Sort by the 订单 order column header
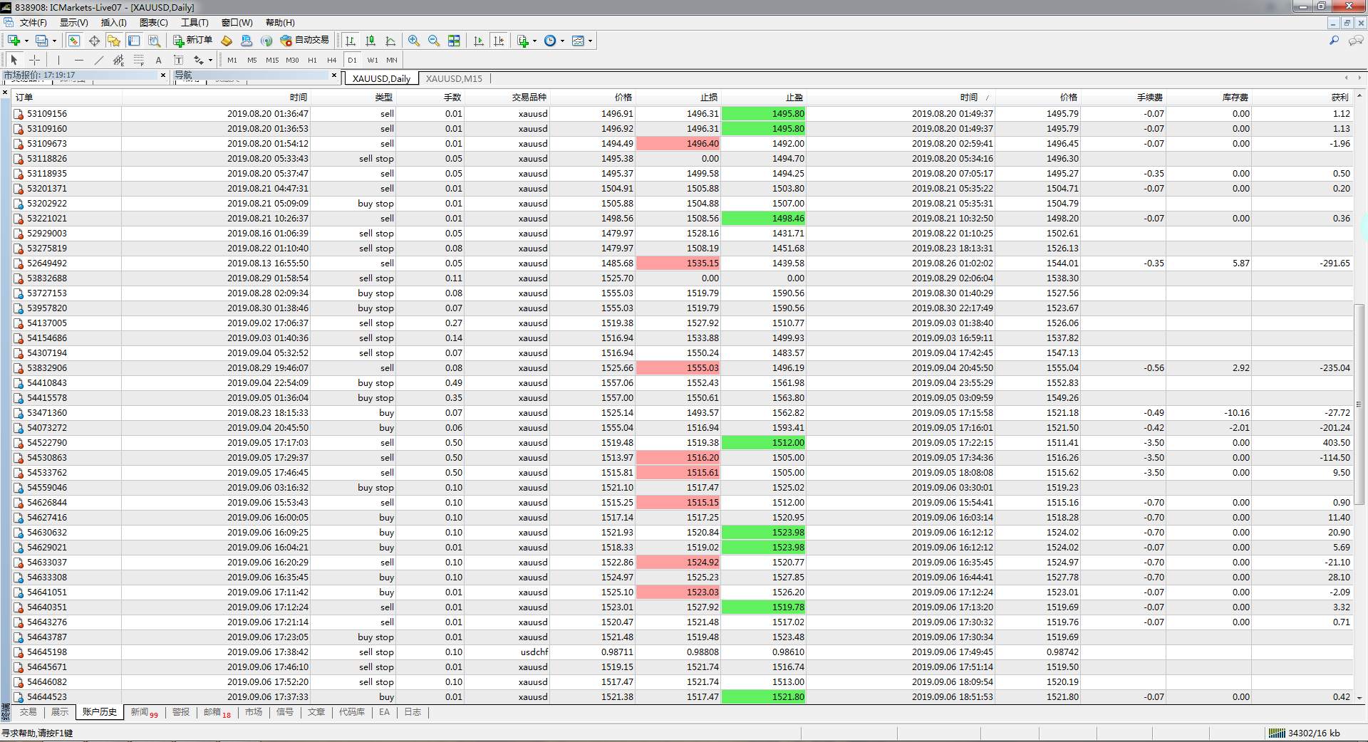This screenshot has height=742, width=1368. pyautogui.click(x=66, y=98)
